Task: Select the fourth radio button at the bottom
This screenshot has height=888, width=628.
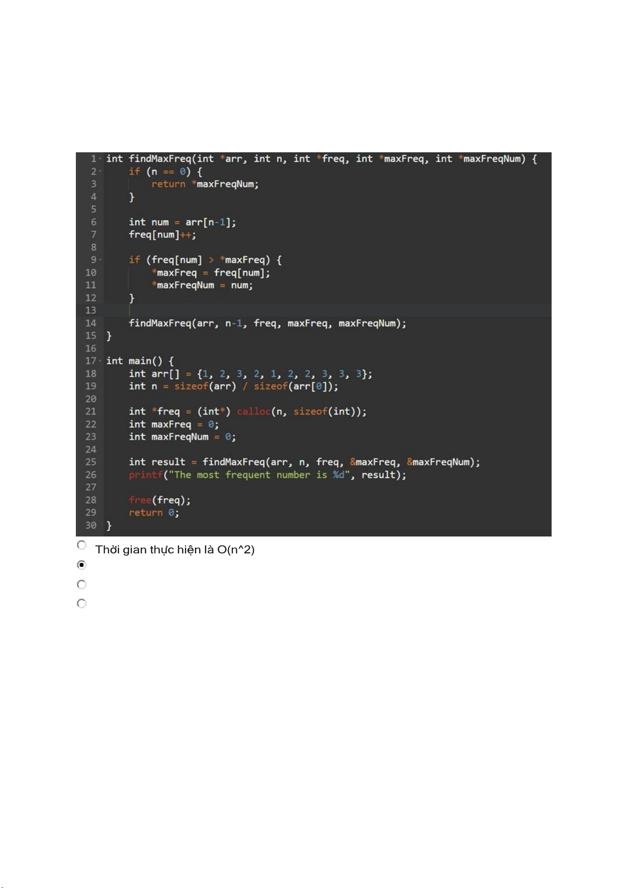Action: click(82, 603)
